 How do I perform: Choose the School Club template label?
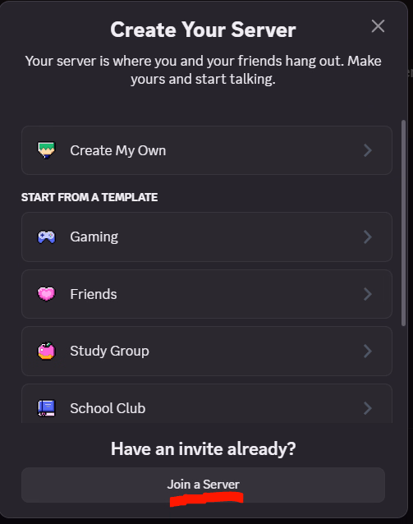click(x=108, y=408)
